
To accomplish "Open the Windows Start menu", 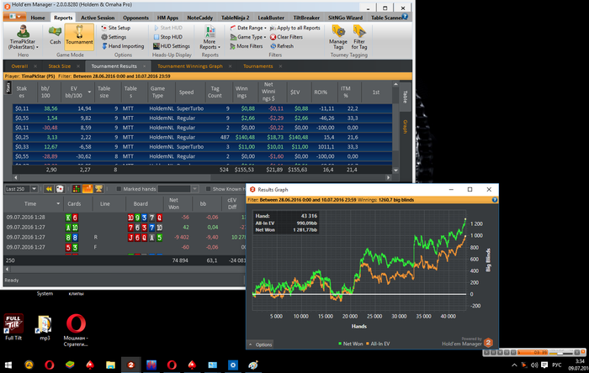I will (8, 365).
